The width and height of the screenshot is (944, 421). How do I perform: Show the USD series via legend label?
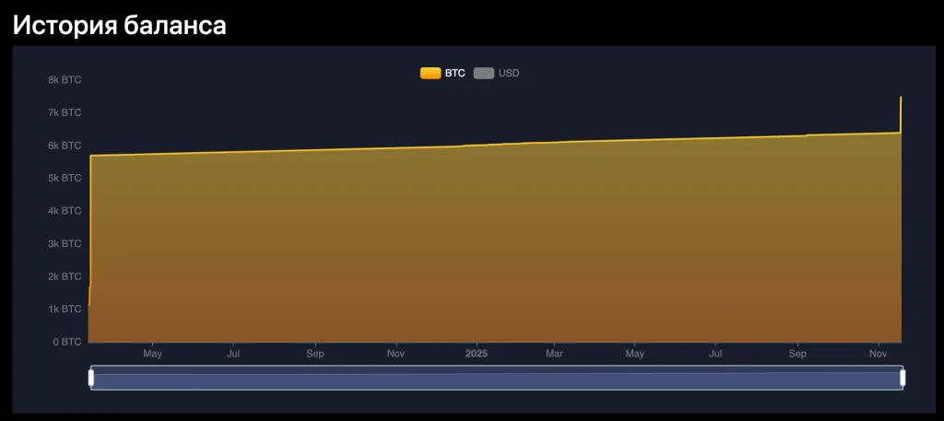[x=509, y=74]
